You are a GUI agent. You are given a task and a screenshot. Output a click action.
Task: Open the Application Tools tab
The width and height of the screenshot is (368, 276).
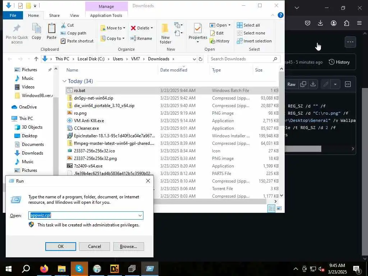(106, 15)
